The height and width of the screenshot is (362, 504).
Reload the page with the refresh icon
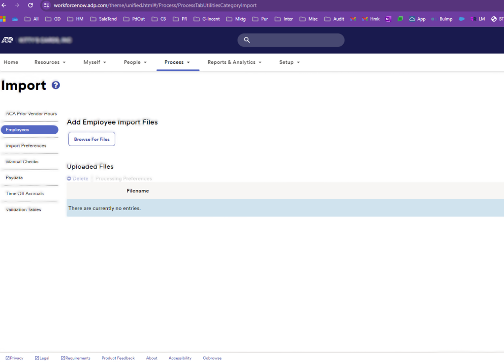click(31, 5)
